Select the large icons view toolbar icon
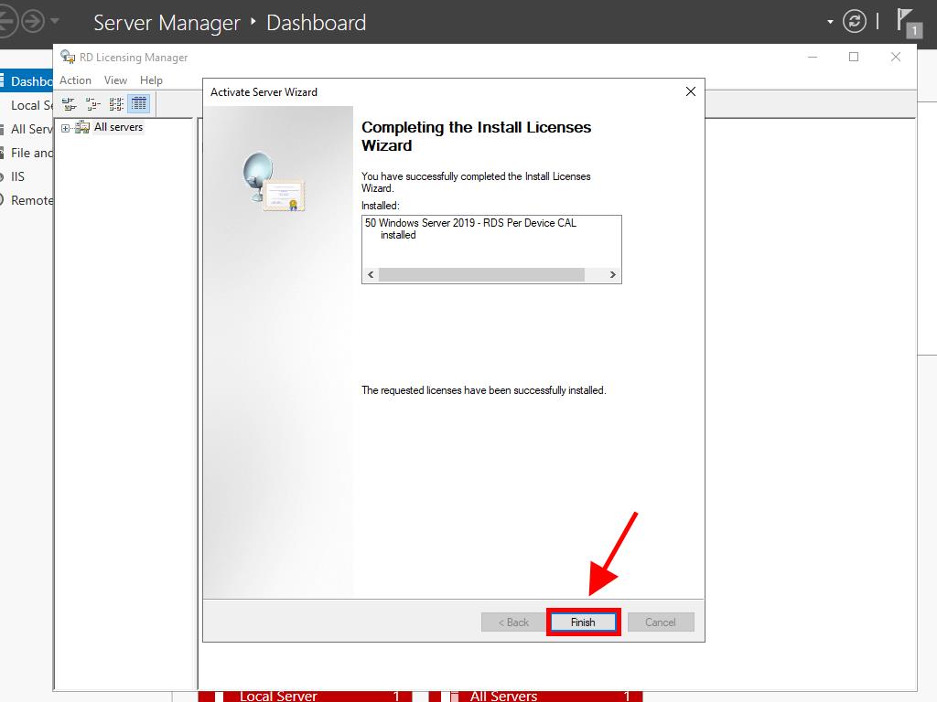937x702 pixels. (70, 104)
